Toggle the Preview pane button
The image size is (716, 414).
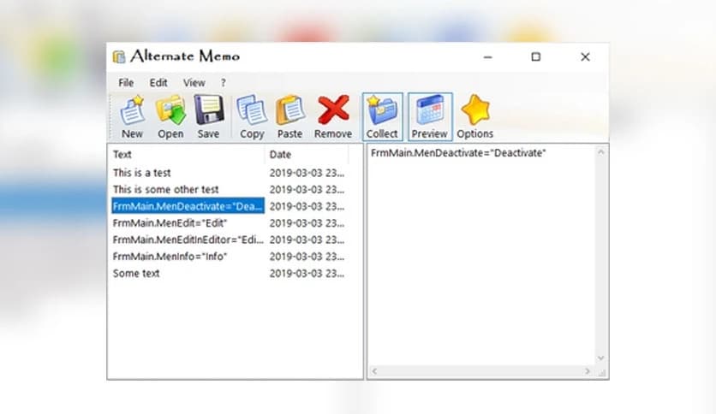point(429,116)
